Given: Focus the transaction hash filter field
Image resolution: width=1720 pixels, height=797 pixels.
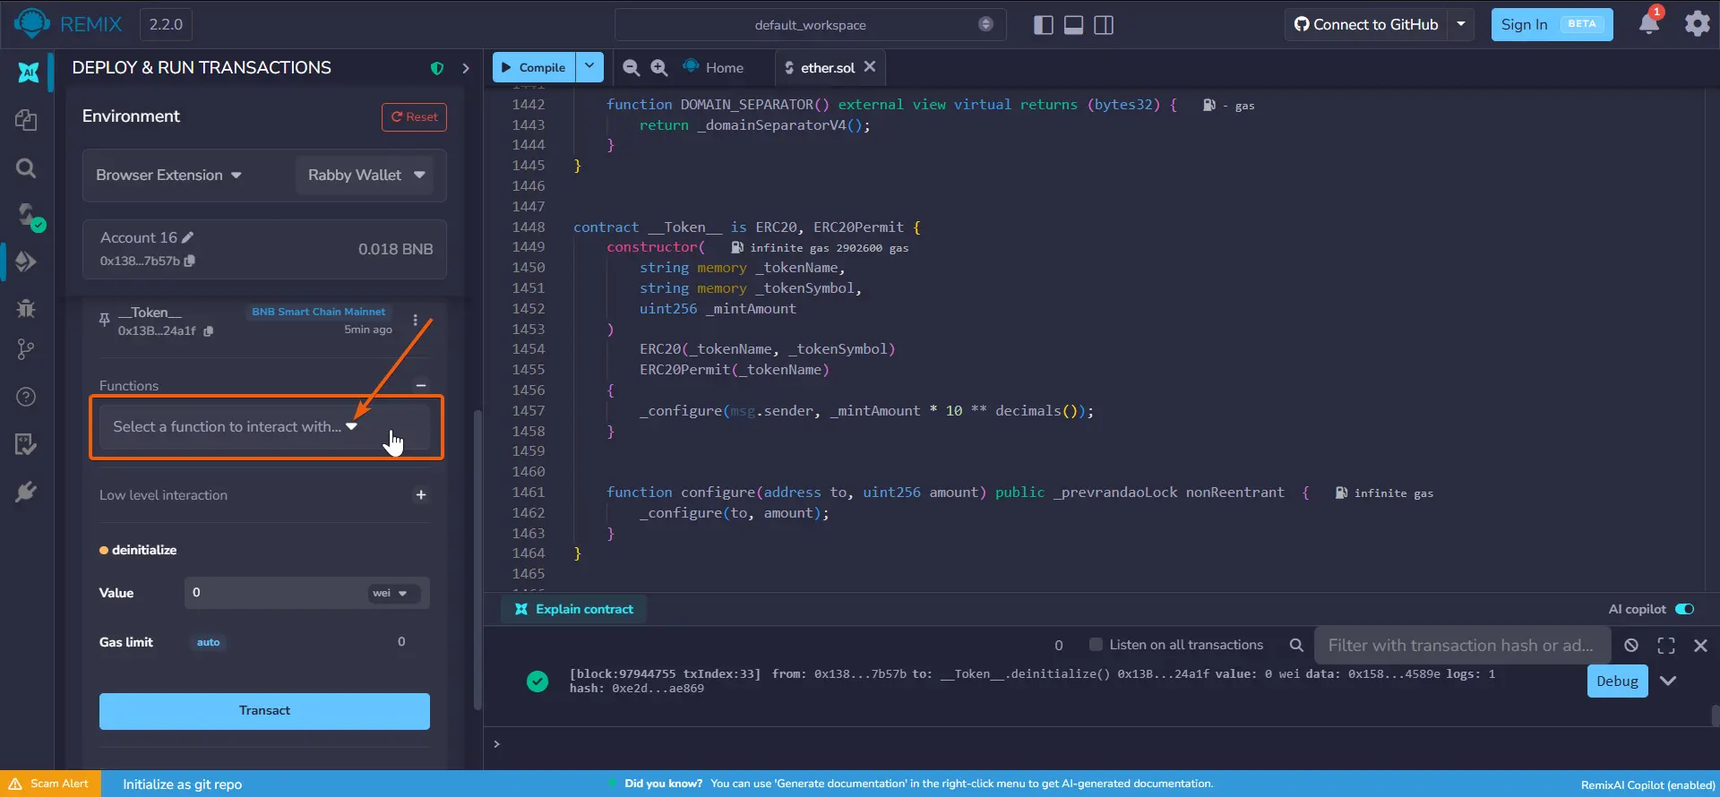Looking at the screenshot, I should pyautogui.click(x=1462, y=645).
